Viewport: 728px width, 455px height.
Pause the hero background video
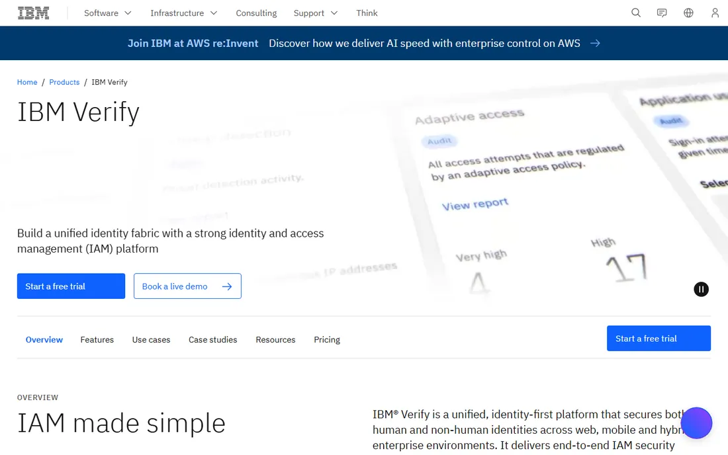tap(701, 290)
